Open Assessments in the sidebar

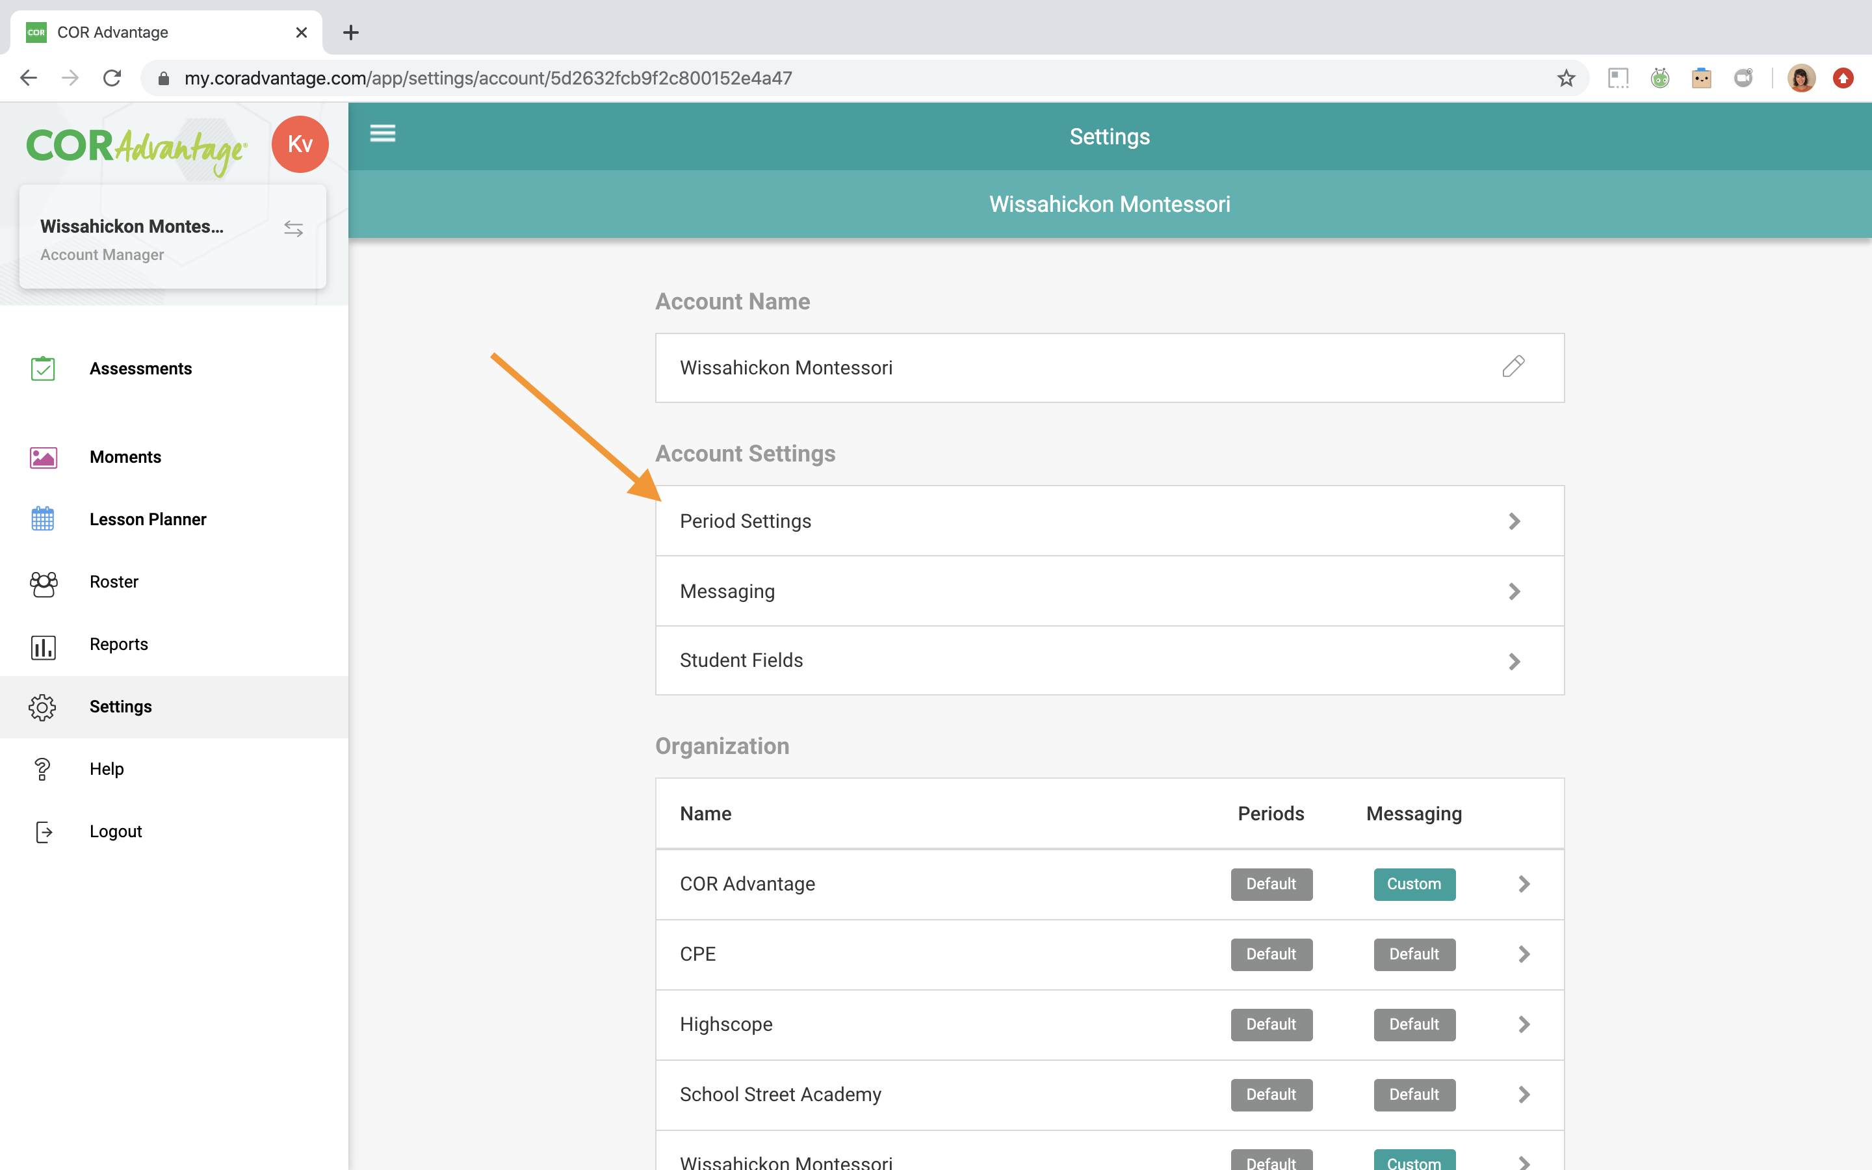coord(174,369)
